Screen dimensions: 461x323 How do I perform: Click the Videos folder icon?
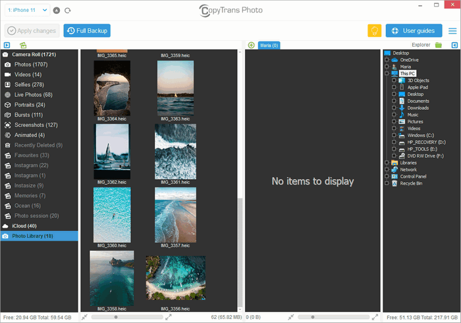[x=402, y=128]
